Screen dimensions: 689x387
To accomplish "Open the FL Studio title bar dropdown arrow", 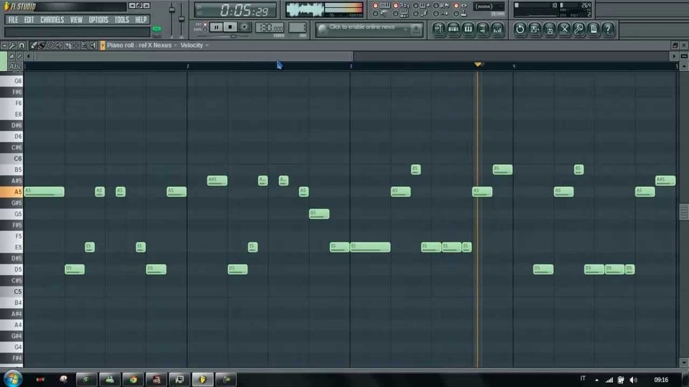I will pos(132,6).
